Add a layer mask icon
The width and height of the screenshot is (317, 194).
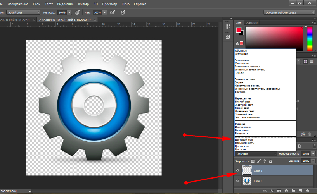point(279,191)
